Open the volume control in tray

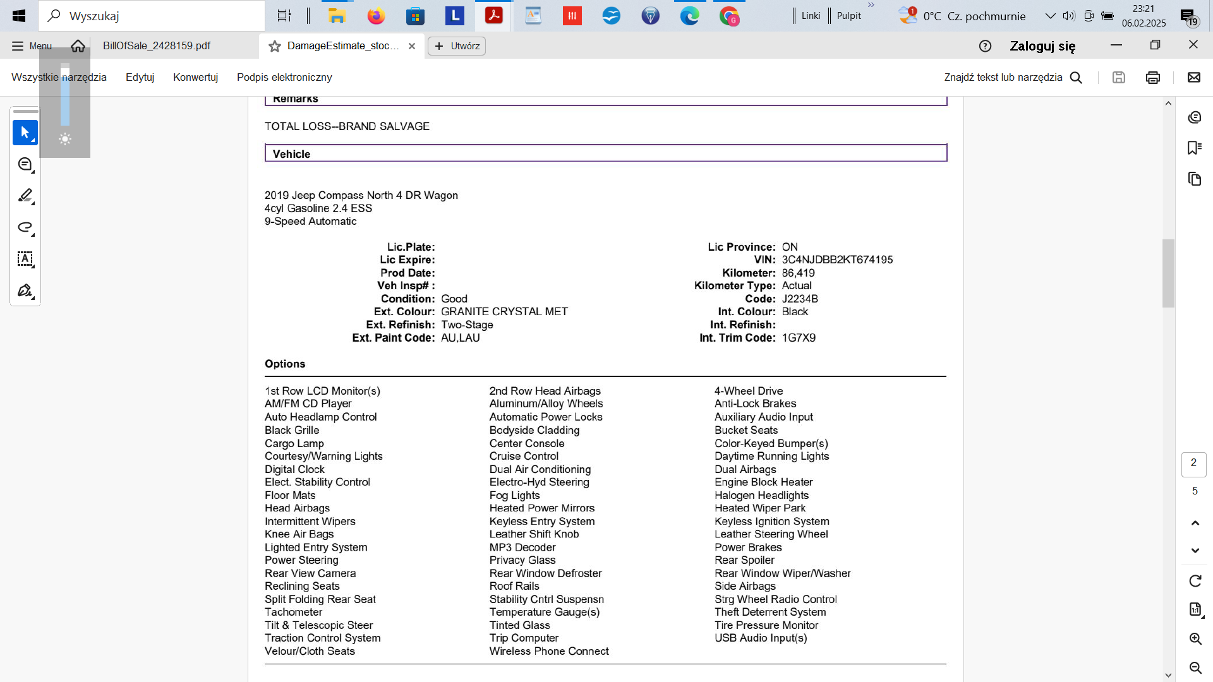[1069, 16]
